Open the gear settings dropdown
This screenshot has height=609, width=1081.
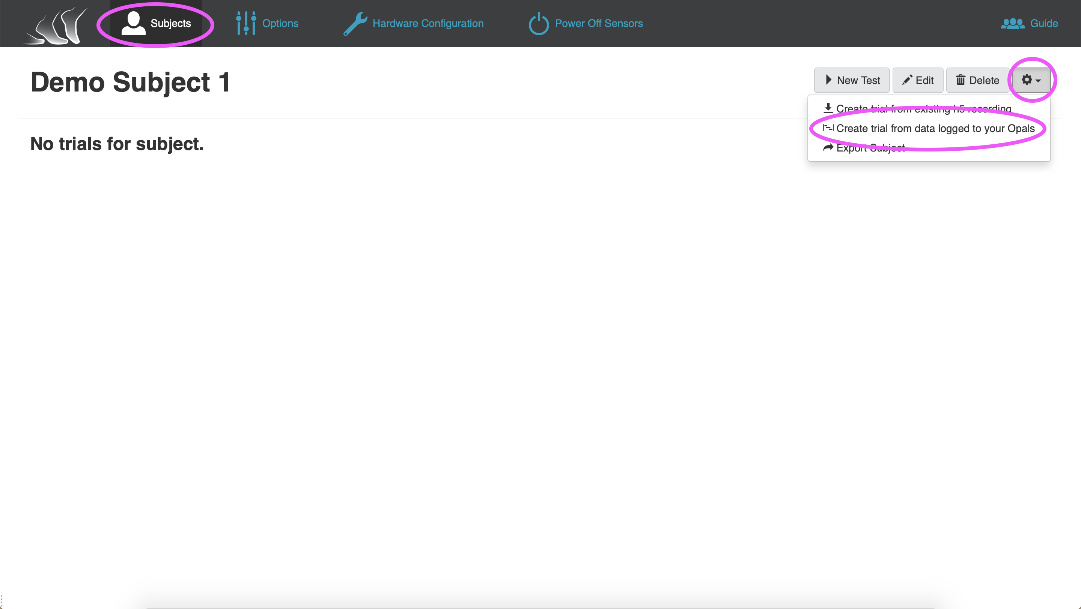coord(1031,80)
